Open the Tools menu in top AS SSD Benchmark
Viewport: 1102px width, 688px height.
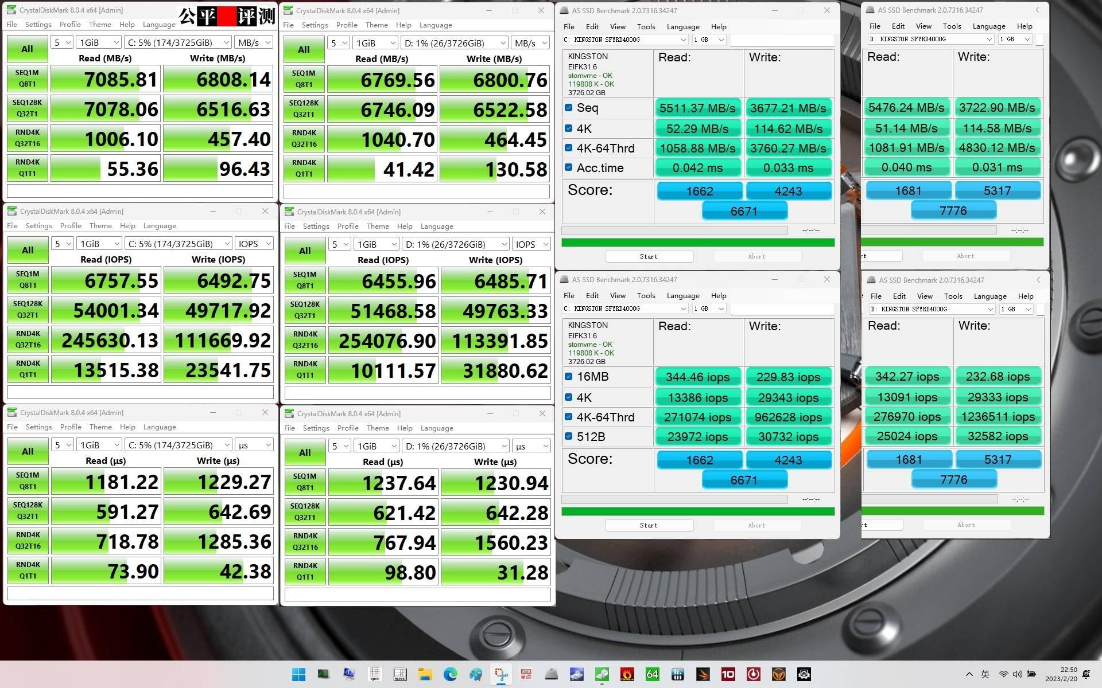646,26
